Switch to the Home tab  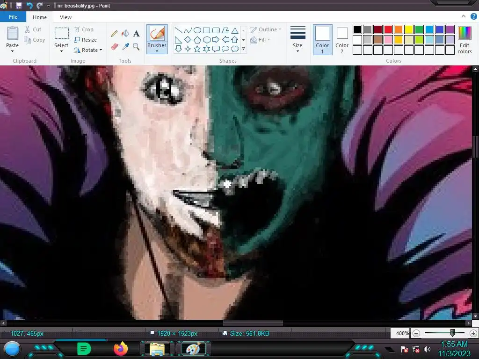click(40, 17)
